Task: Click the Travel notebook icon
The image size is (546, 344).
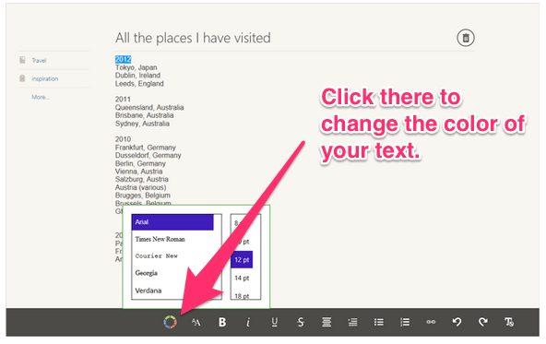Action: tap(22, 60)
